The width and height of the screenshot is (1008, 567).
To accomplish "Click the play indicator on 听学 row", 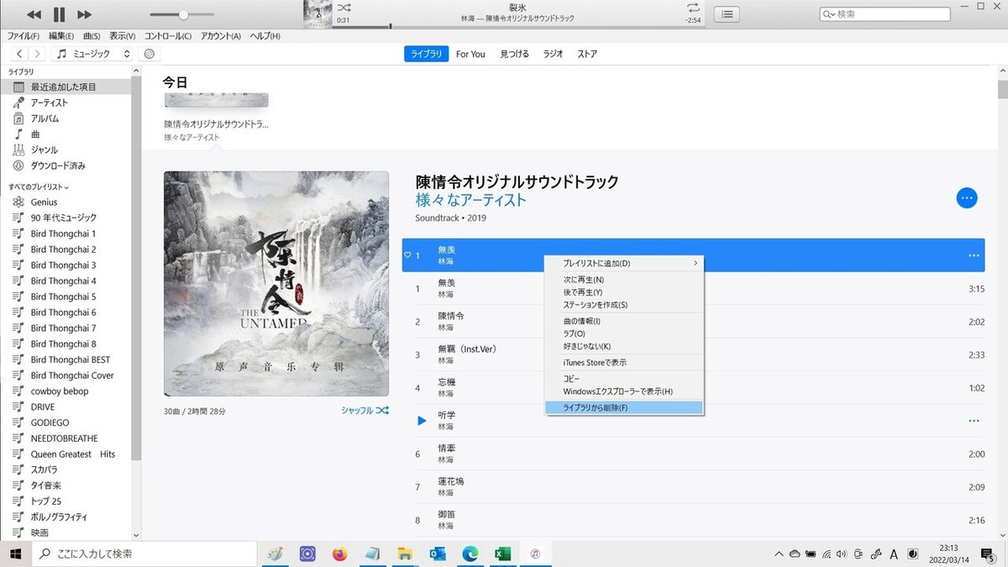I will point(422,420).
